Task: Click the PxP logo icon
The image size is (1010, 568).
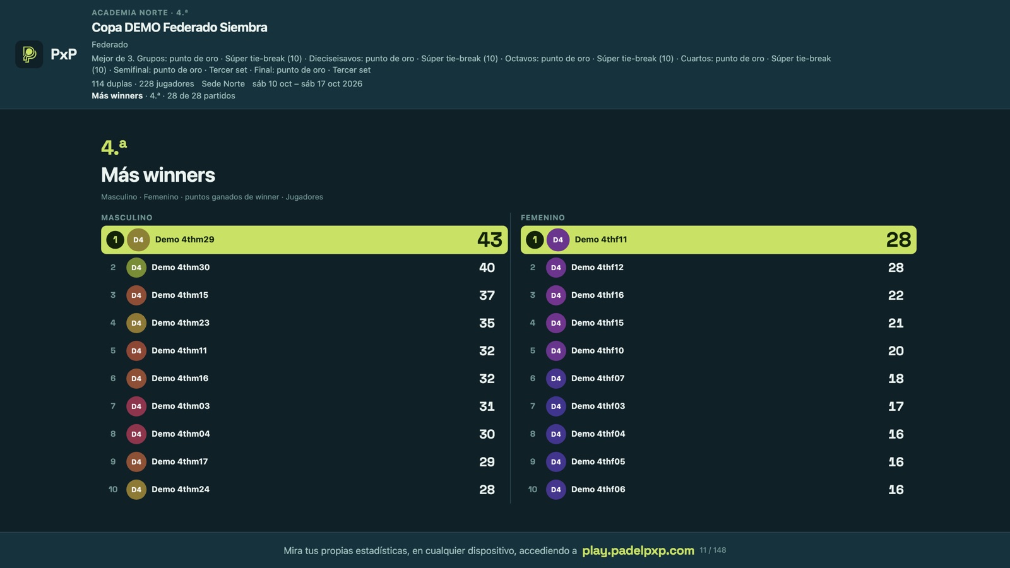Action: [x=29, y=54]
